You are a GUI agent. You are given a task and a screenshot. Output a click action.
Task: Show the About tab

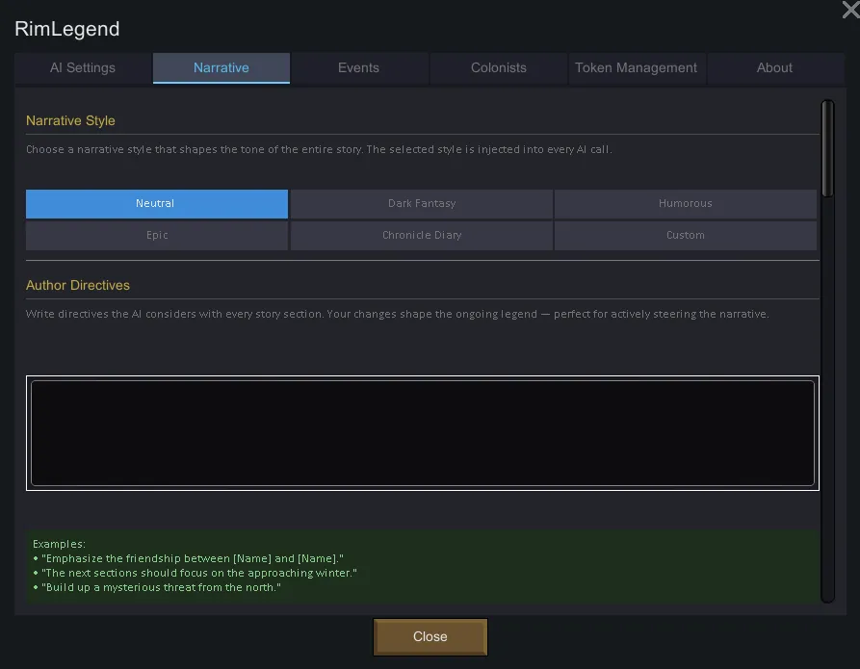pos(774,68)
